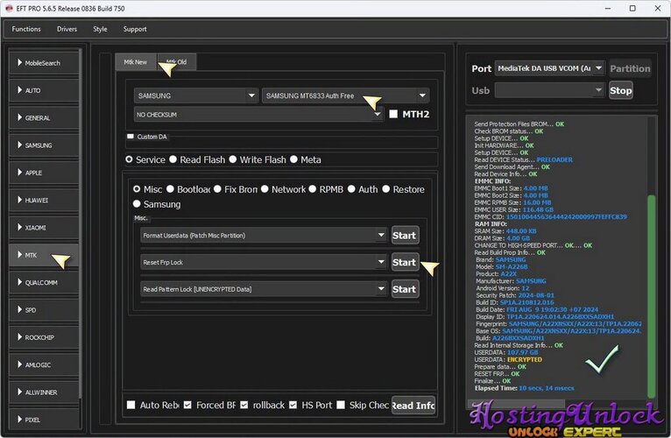This screenshot has height=438, width=671.
Task: Click the "Elapsed Time" log line
Action: click(524, 388)
